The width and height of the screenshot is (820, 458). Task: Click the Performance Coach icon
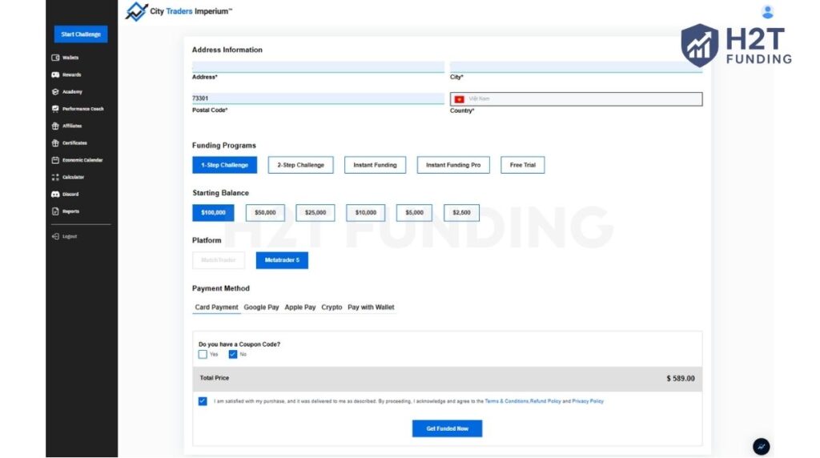[x=55, y=109]
